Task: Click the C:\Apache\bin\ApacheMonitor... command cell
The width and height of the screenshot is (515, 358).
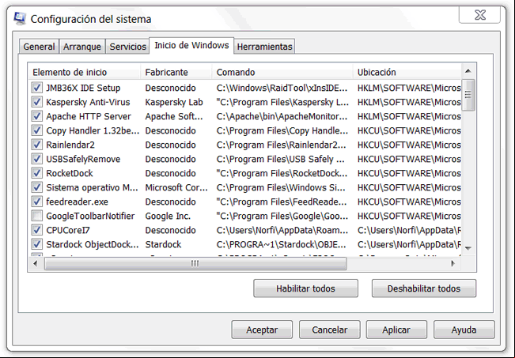Action: pos(282,116)
